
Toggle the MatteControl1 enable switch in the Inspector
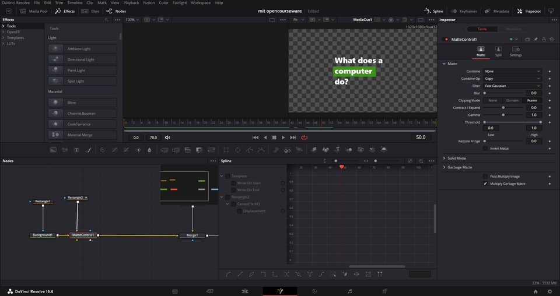pyautogui.click(x=445, y=39)
